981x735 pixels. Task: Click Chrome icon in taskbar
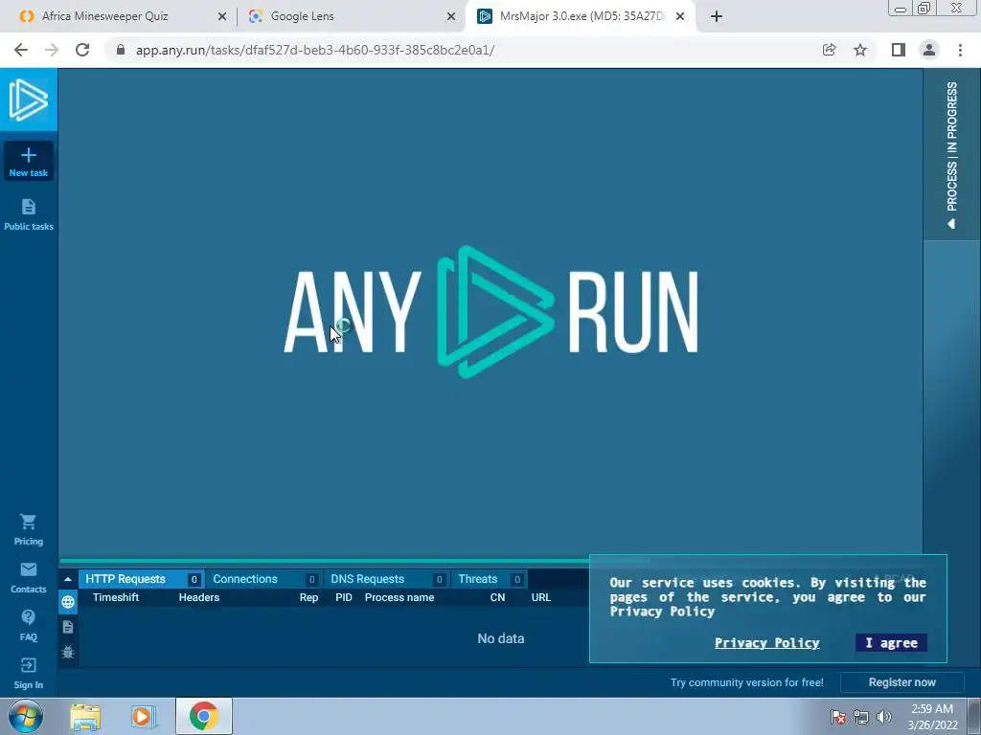coord(204,716)
